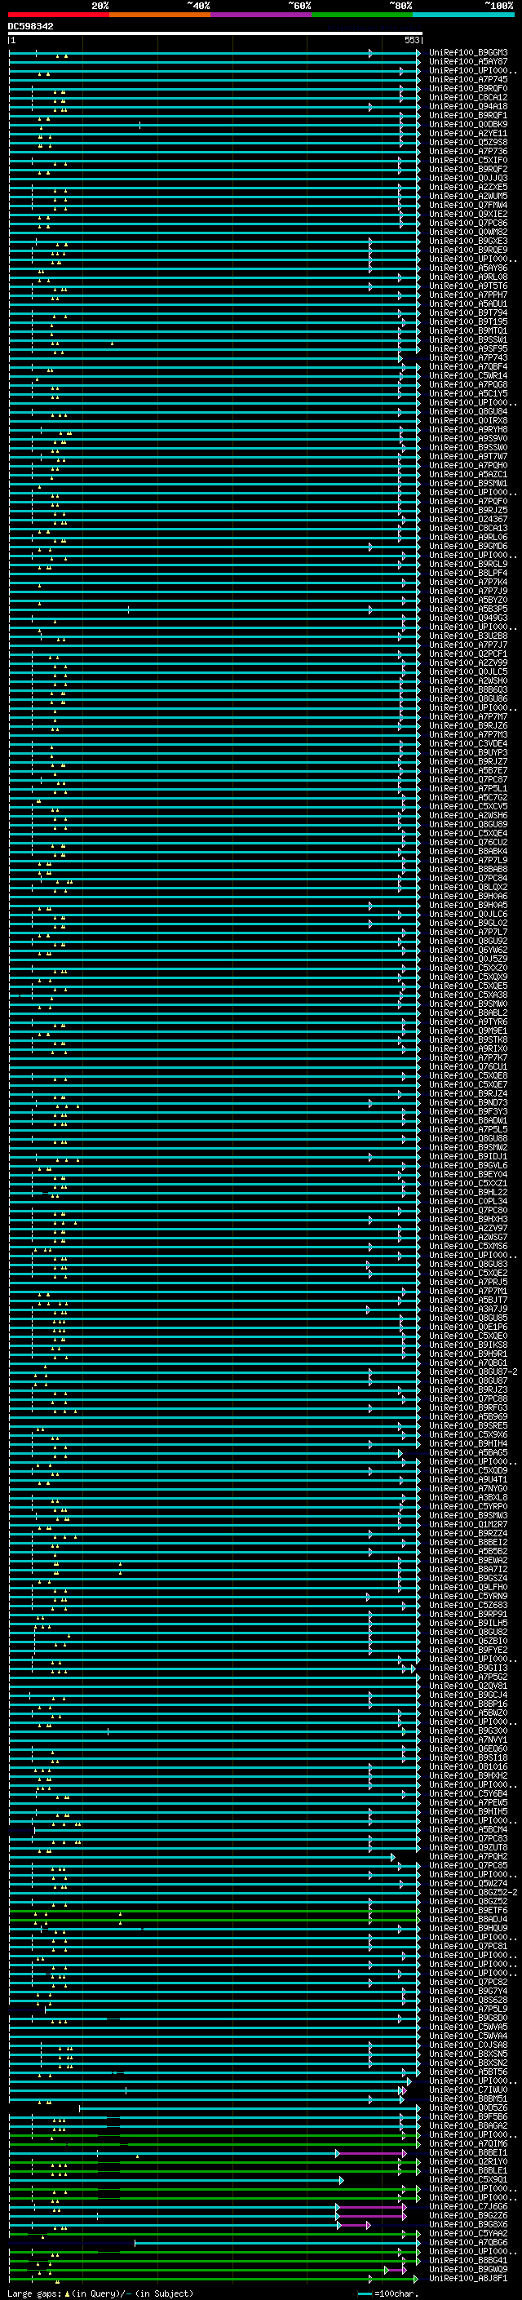Open hit UniRef100_A5AY87
The image size is (522, 2300).
467,62
